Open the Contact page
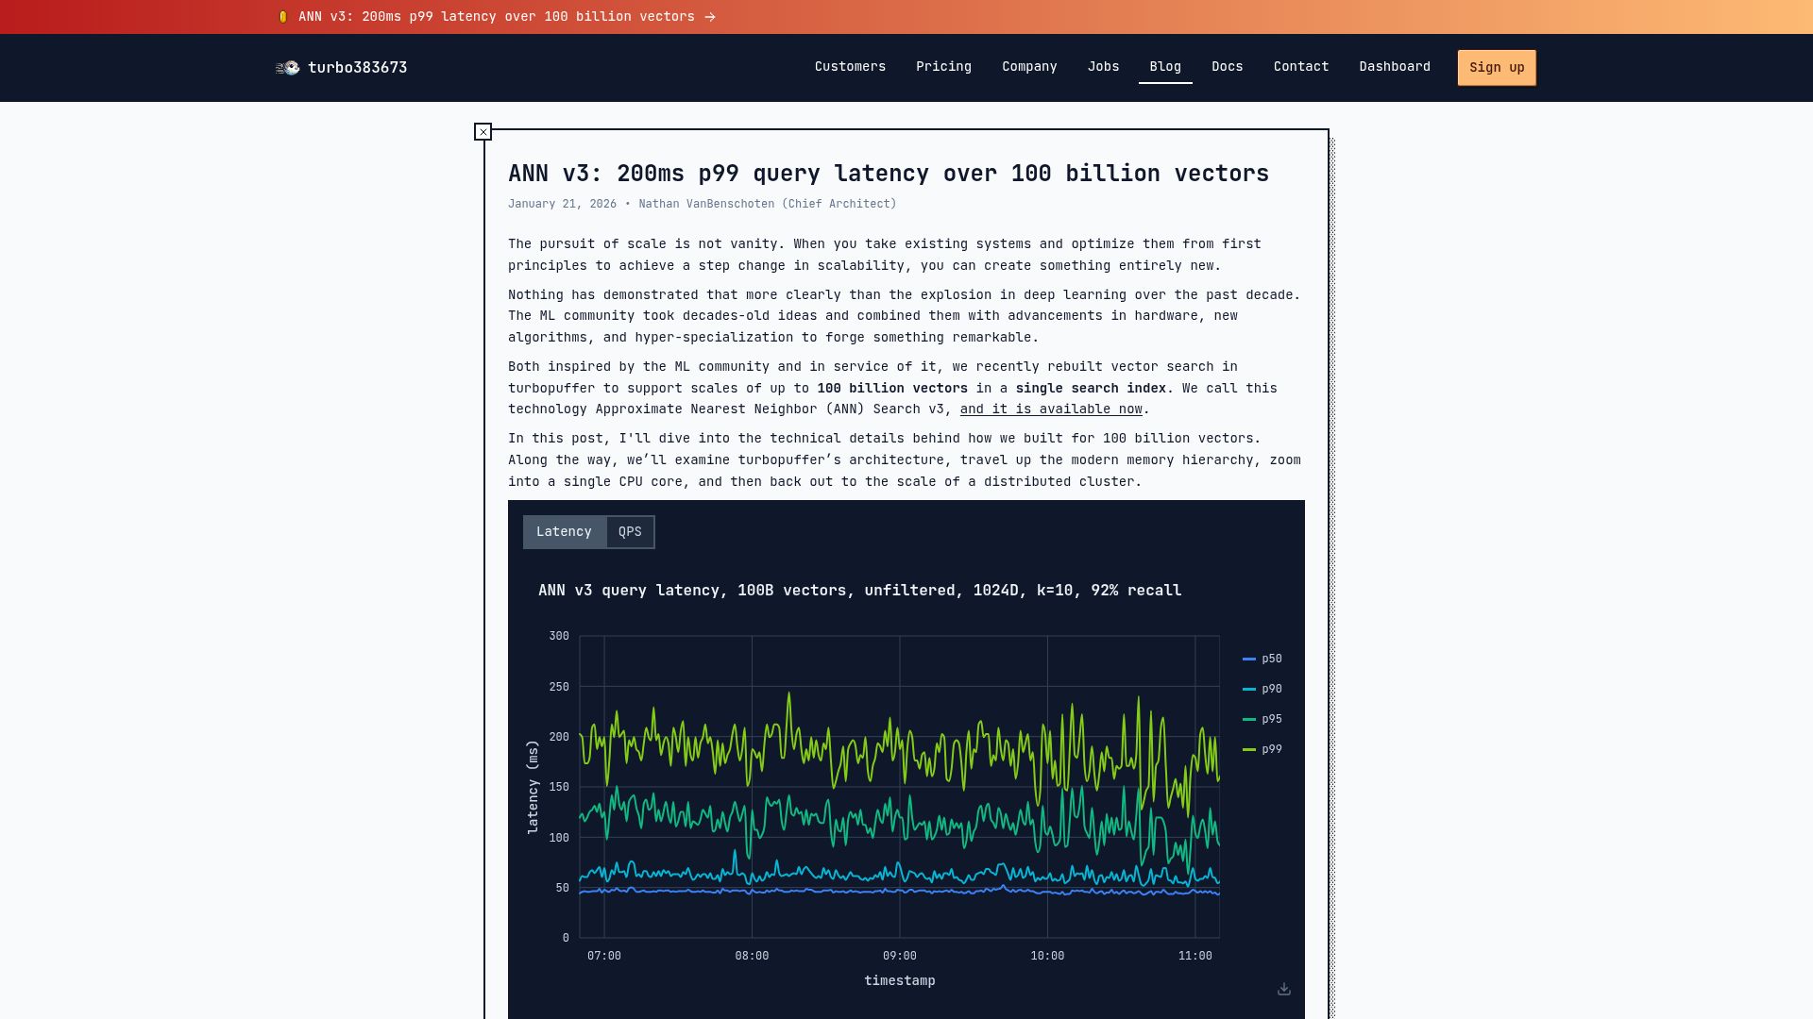This screenshot has height=1019, width=1813. click(1301, 67)
